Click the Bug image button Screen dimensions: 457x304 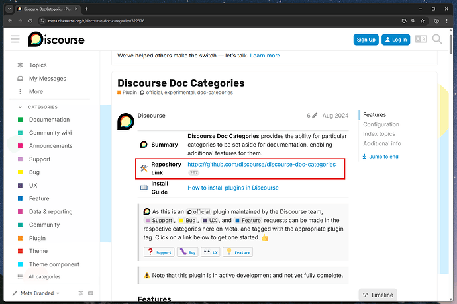[187, 252]
